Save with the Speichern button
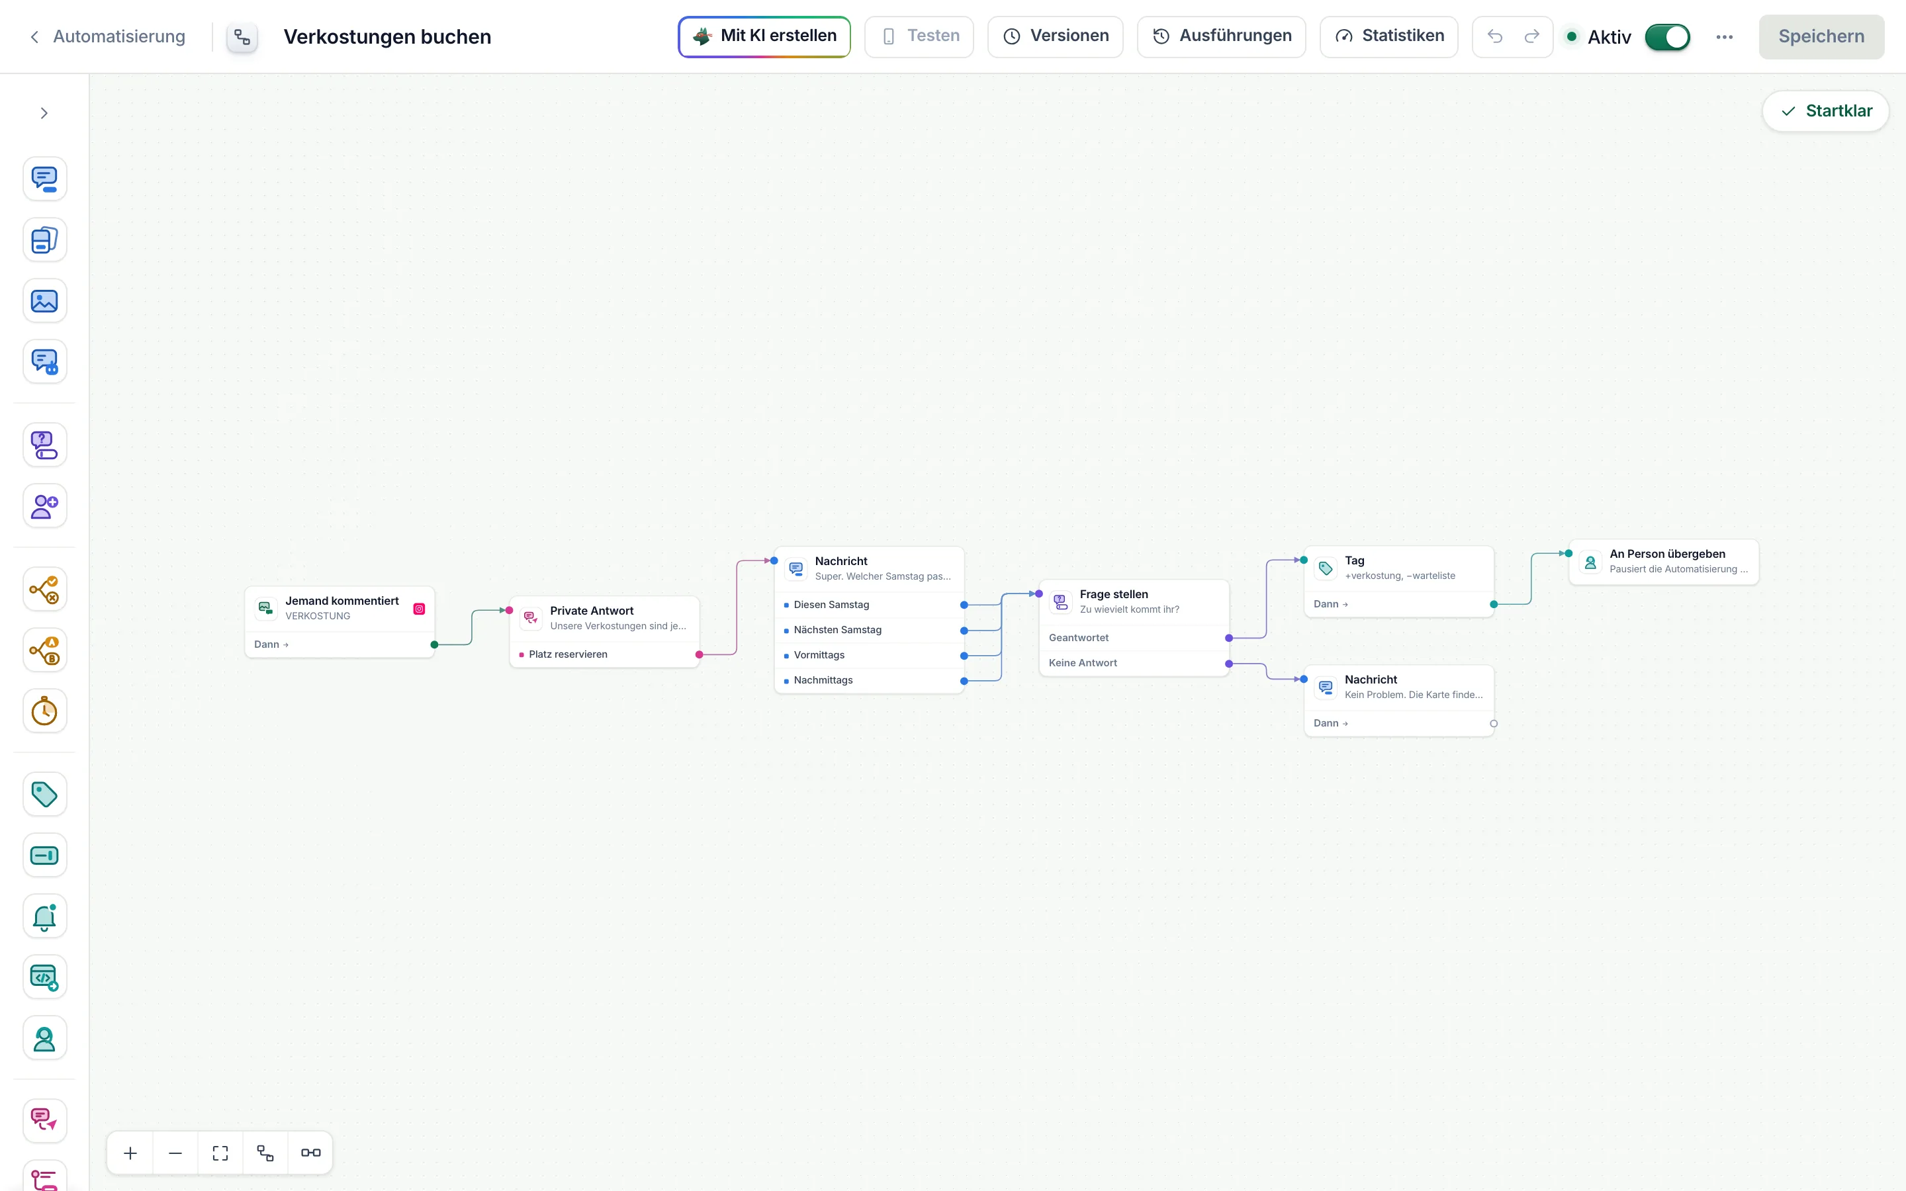Image resolution: width=1906 pixels, height=1191 pixels. pyautogui.click(x=1821, y=36)
